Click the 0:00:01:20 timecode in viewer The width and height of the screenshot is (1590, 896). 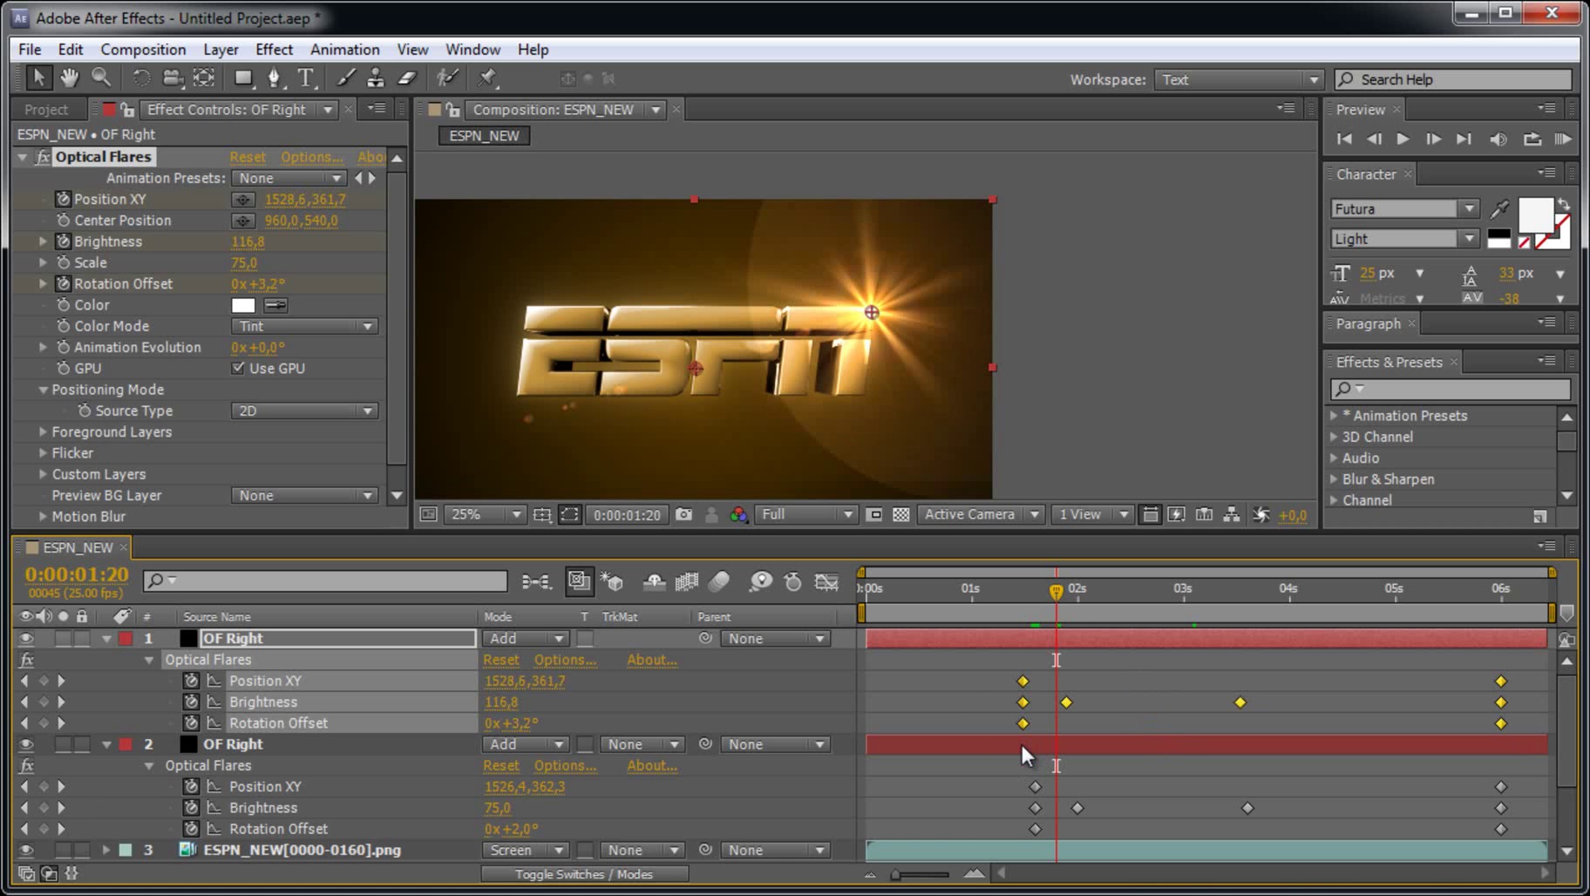click(627, 515)
